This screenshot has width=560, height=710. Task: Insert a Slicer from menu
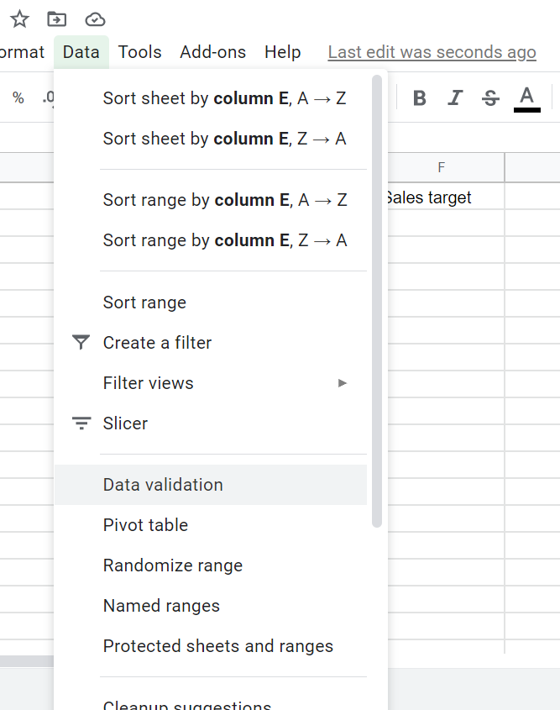[125, 423]
